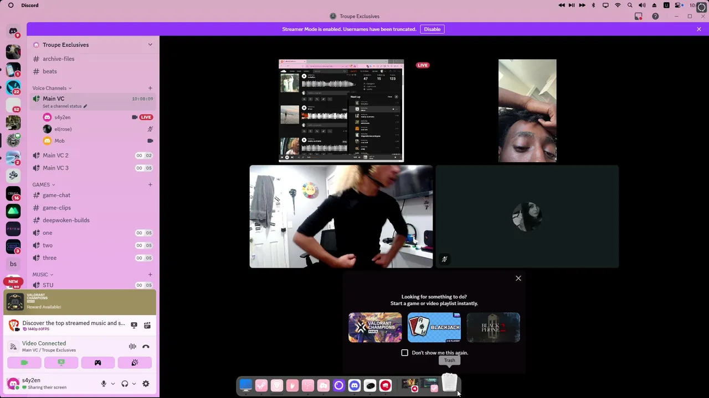
Task: Start an activity with game controller button
Action: pyautogui.click(x=97, y=363)
